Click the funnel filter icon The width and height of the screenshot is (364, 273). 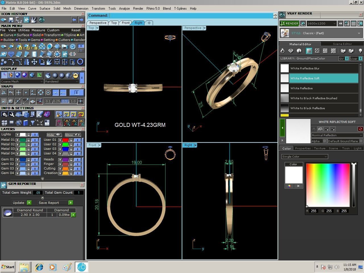33,123
